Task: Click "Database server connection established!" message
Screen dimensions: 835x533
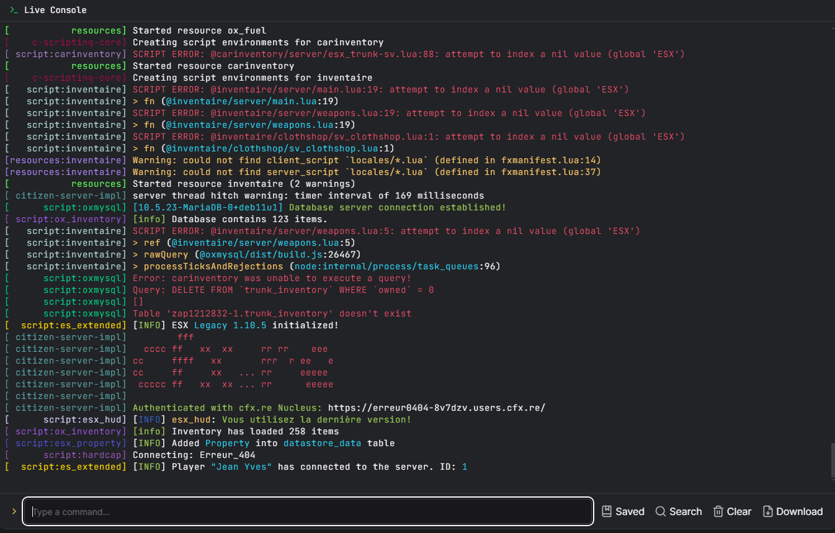Action: 397,207
